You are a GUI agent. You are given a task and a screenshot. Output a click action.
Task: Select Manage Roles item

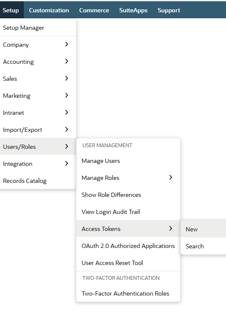pyautogui.click(x=128, y=178)
